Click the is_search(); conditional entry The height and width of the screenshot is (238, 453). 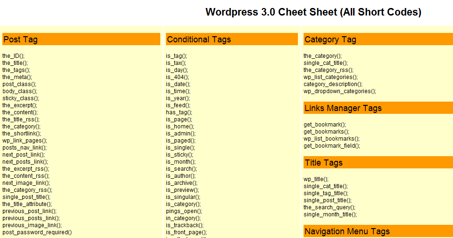181,169
